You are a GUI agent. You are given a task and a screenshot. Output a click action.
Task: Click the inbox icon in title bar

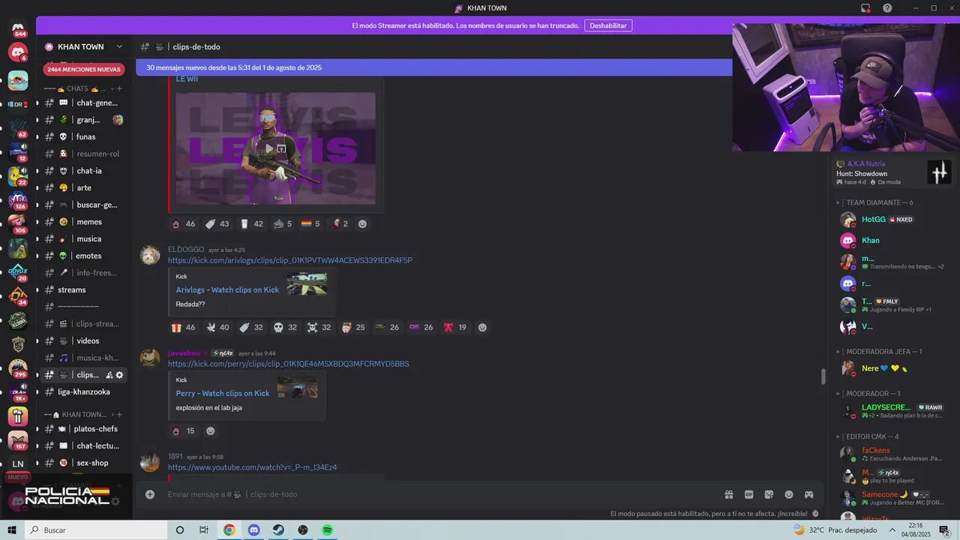pyautogui.click(x=865, y=8)
